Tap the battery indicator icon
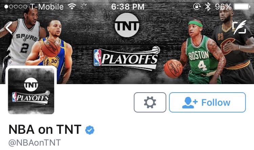The image size is (254, 150). point(242,7)
